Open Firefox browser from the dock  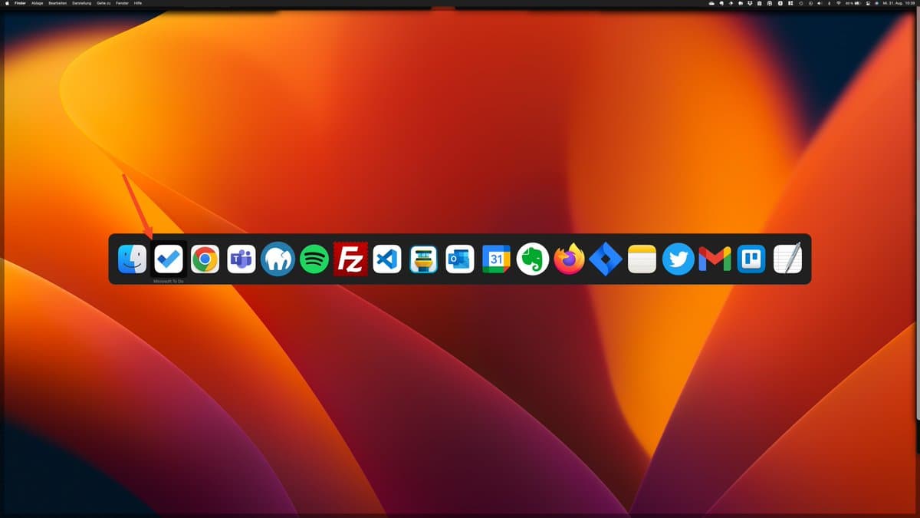click(x=569, y=259)
